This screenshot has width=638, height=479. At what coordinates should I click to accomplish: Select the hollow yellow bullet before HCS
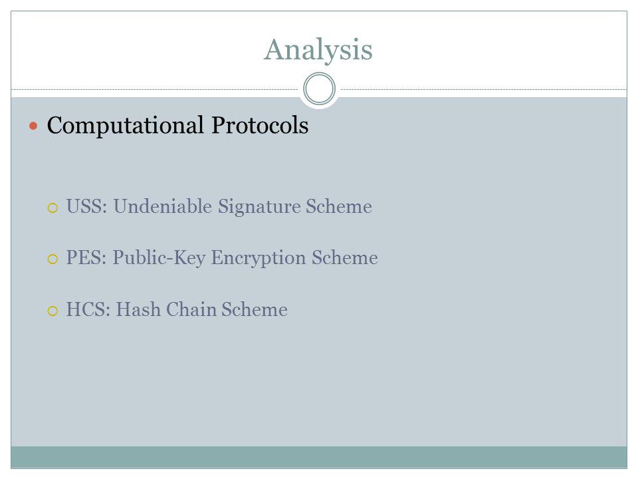(x=53, y=311)
